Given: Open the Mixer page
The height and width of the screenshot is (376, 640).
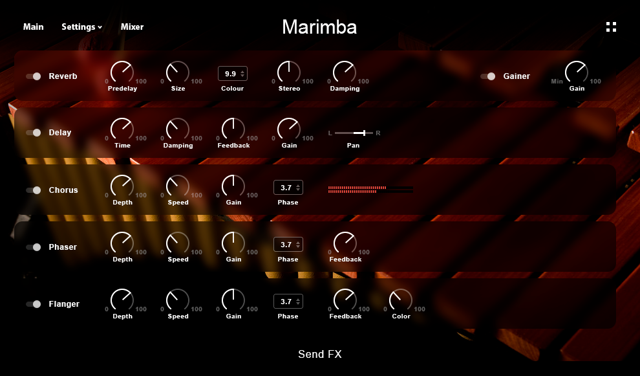Looking at the screenshot, I should 132,27.
